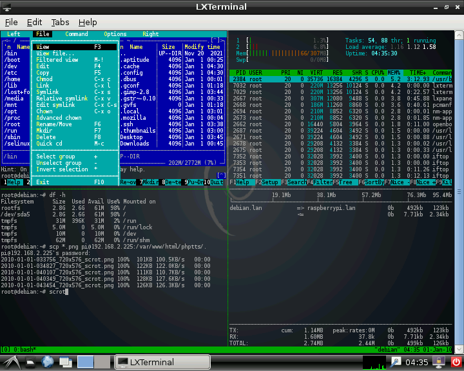Viewport: 464px width, 371px height.
Task: Click the clock showing 04:35
Action: (x=417, y=363)
